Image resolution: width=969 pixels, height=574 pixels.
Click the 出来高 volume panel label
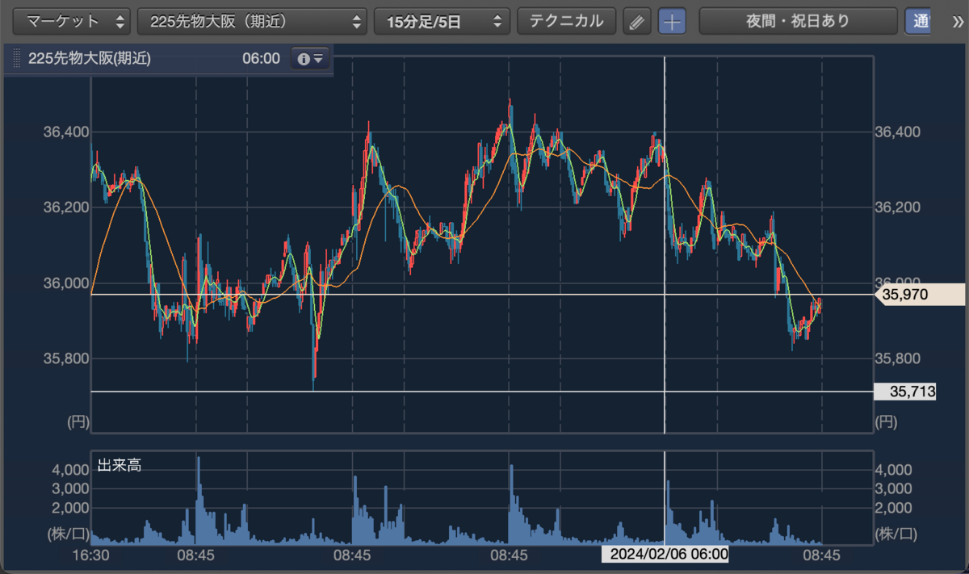pos(119,465)
